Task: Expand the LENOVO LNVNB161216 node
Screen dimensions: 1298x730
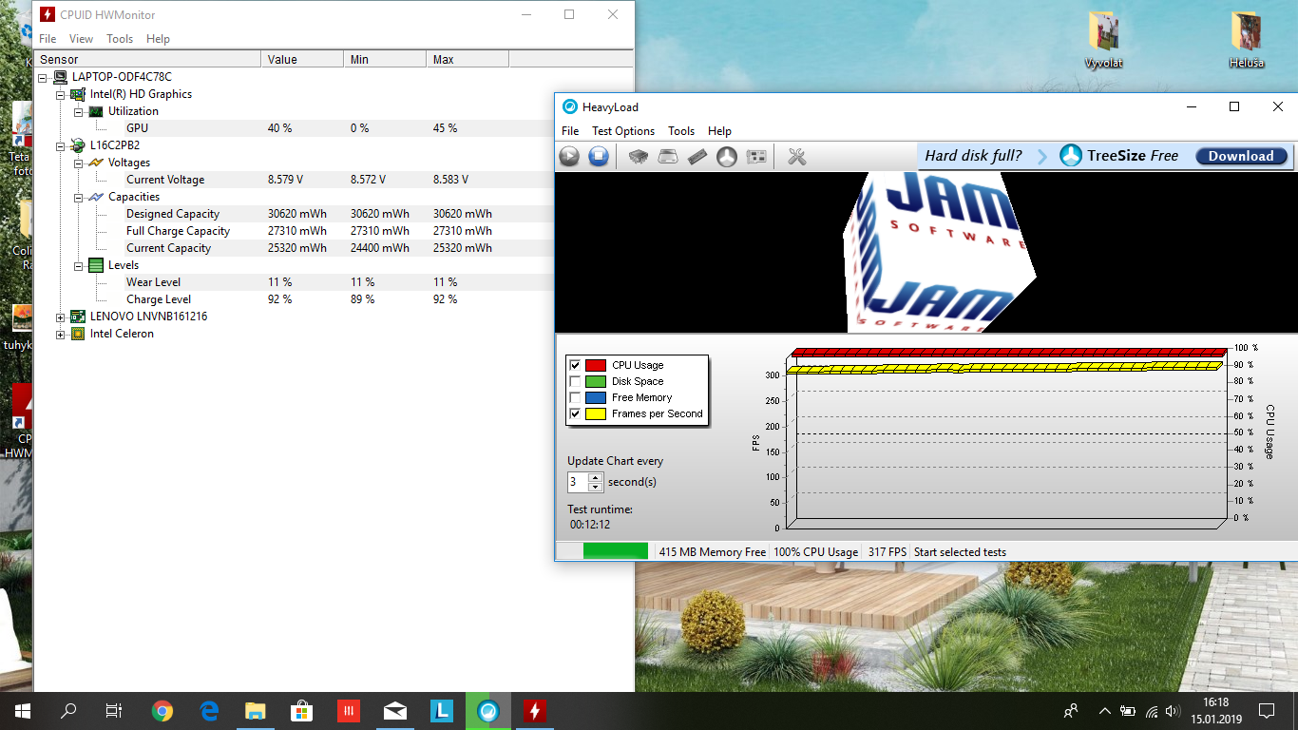Action: pyautogui.click(x=61, y=317)
